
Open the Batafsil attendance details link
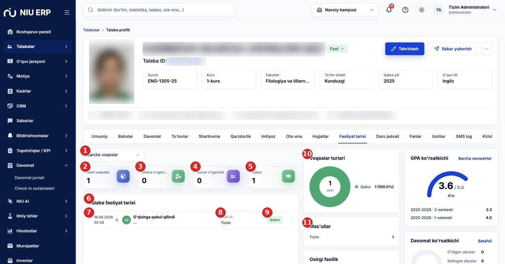tap(485, 241)
